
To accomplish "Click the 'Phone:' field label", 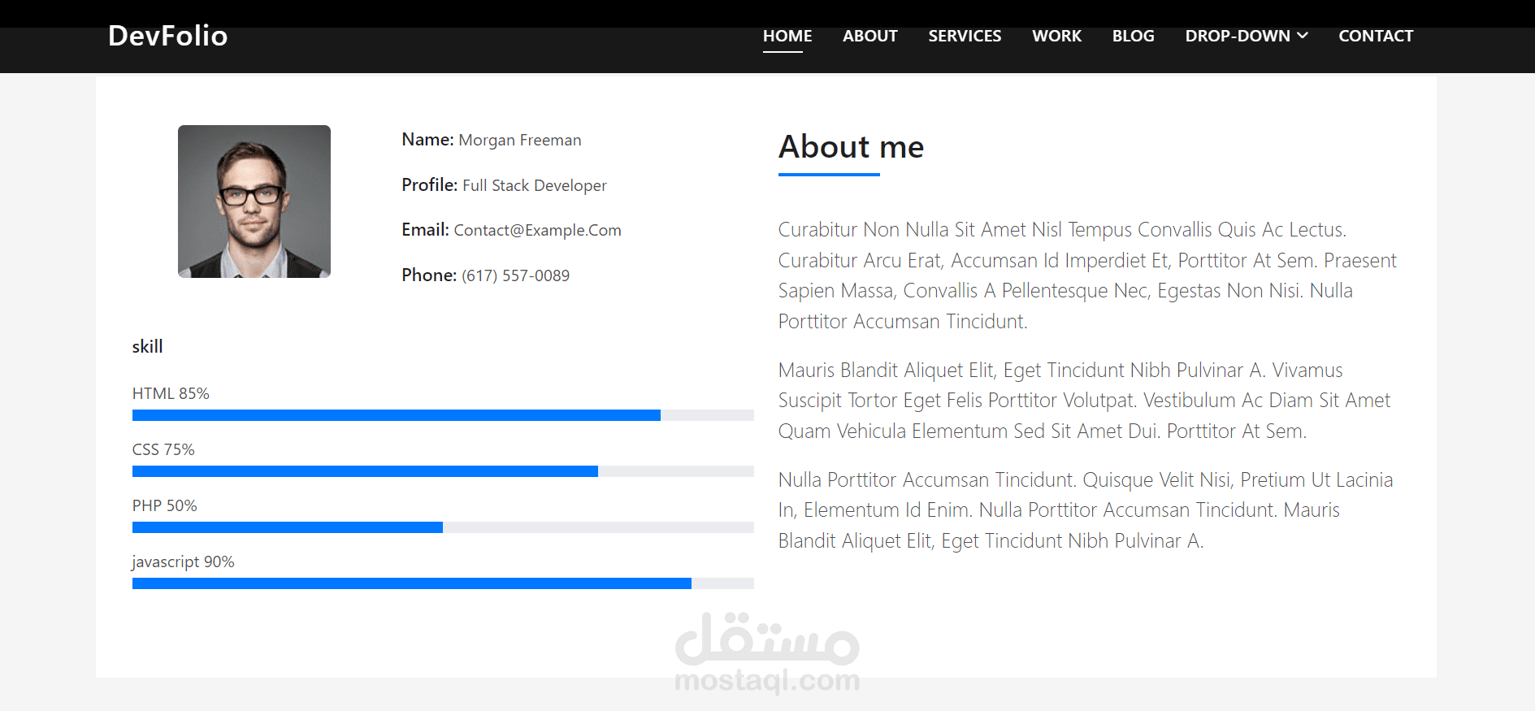I will 429,275.
